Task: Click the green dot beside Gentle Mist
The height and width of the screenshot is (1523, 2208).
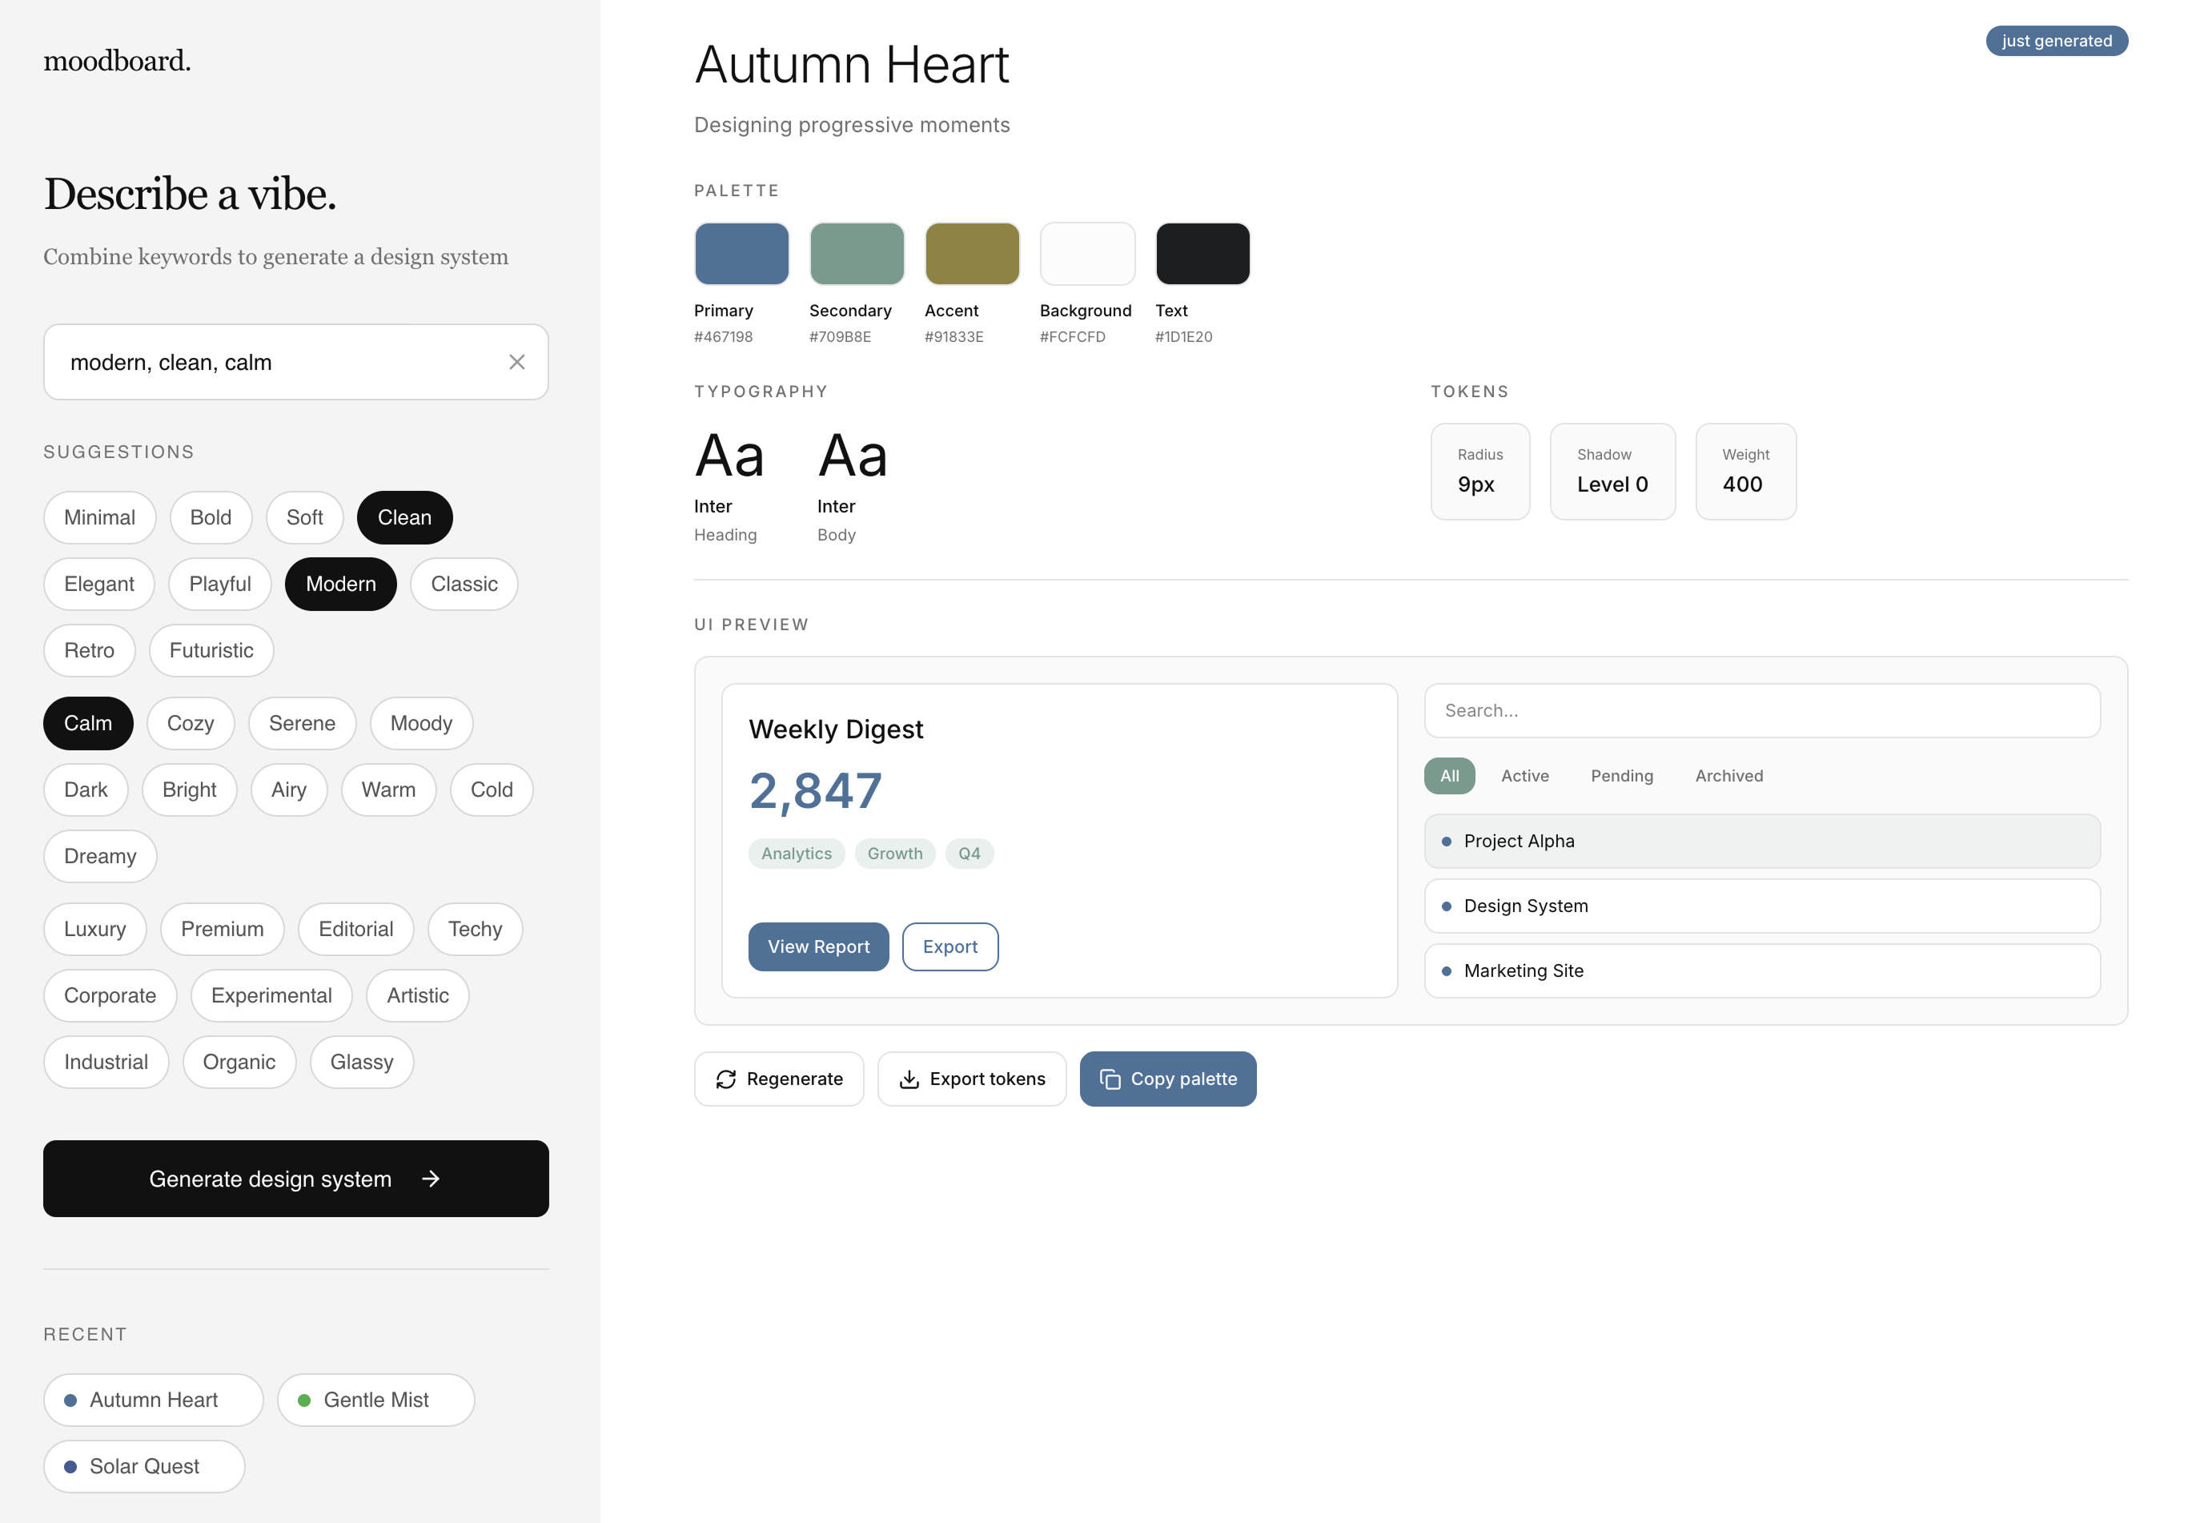Action: pyautogui.click(x=304, y=1399)
